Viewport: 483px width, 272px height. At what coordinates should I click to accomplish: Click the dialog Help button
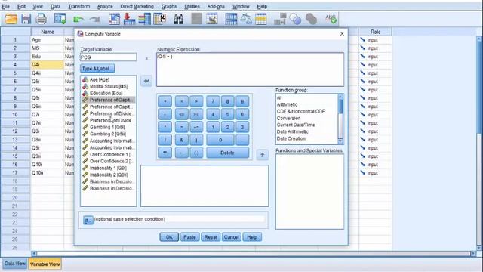[252, 236]
